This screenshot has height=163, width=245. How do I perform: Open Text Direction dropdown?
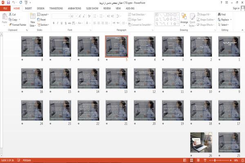pos(137,14)
